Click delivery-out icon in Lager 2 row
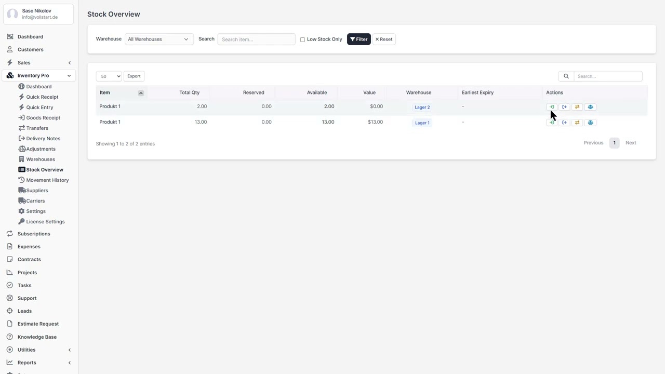This screenshot has height=374, width=665. [x=564, y=107]
